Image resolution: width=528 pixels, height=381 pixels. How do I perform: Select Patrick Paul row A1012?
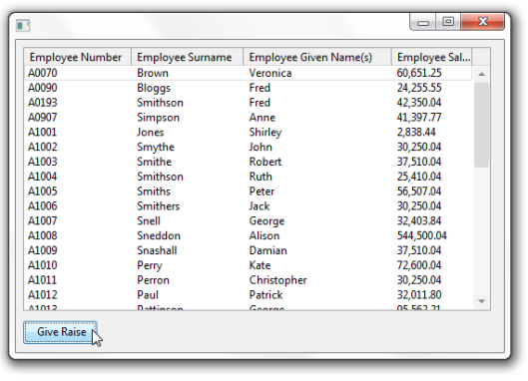(x=248, y=295)
